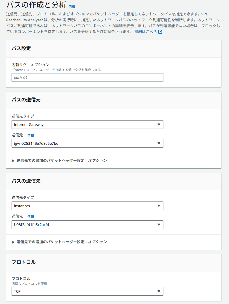
Task: Open the source igw-0253143e7d9a5e7bc dropdown
Action: (x=87, y=143)
